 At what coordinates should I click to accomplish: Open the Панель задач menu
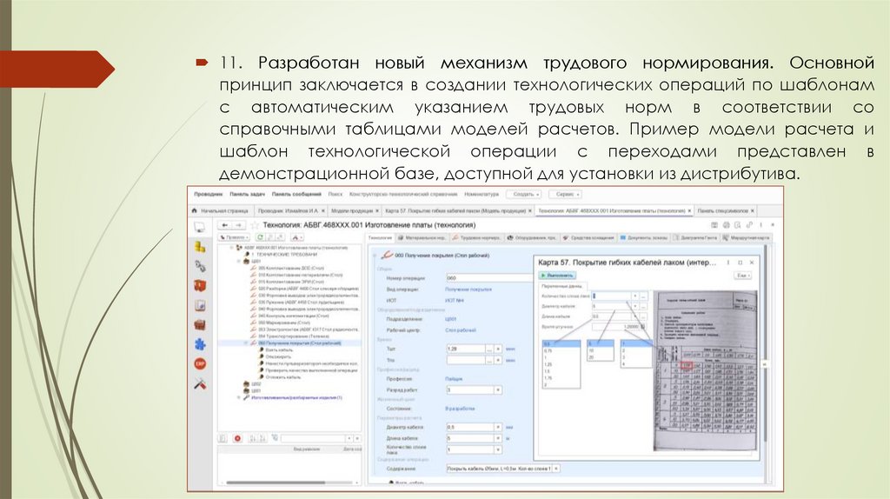[x=247, y=195]
